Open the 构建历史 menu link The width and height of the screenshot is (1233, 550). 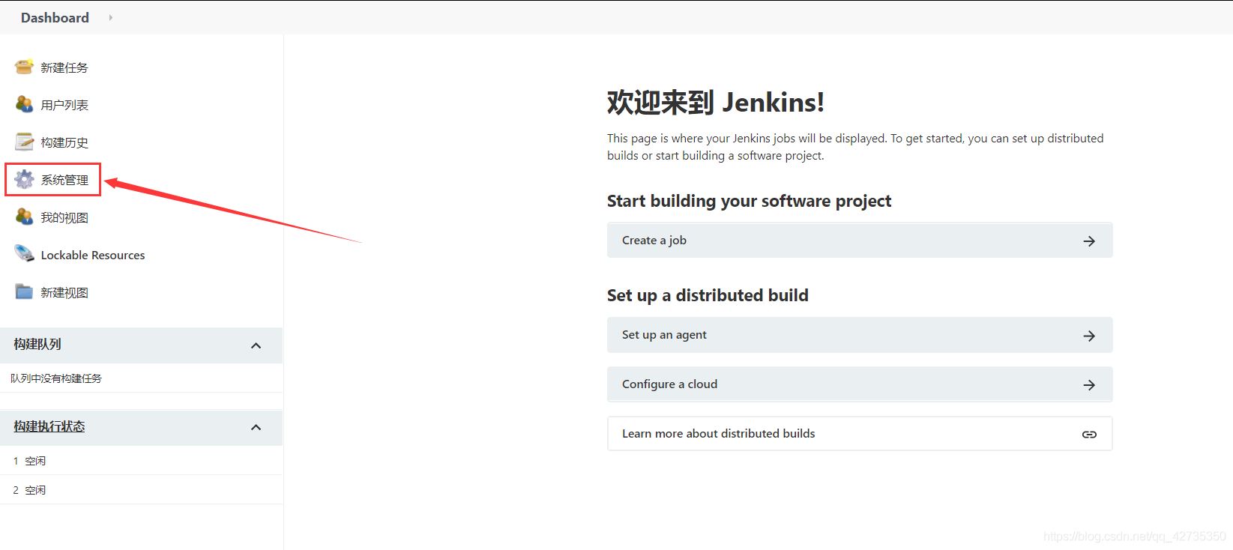pyautogui.click(x=64, y=142)
